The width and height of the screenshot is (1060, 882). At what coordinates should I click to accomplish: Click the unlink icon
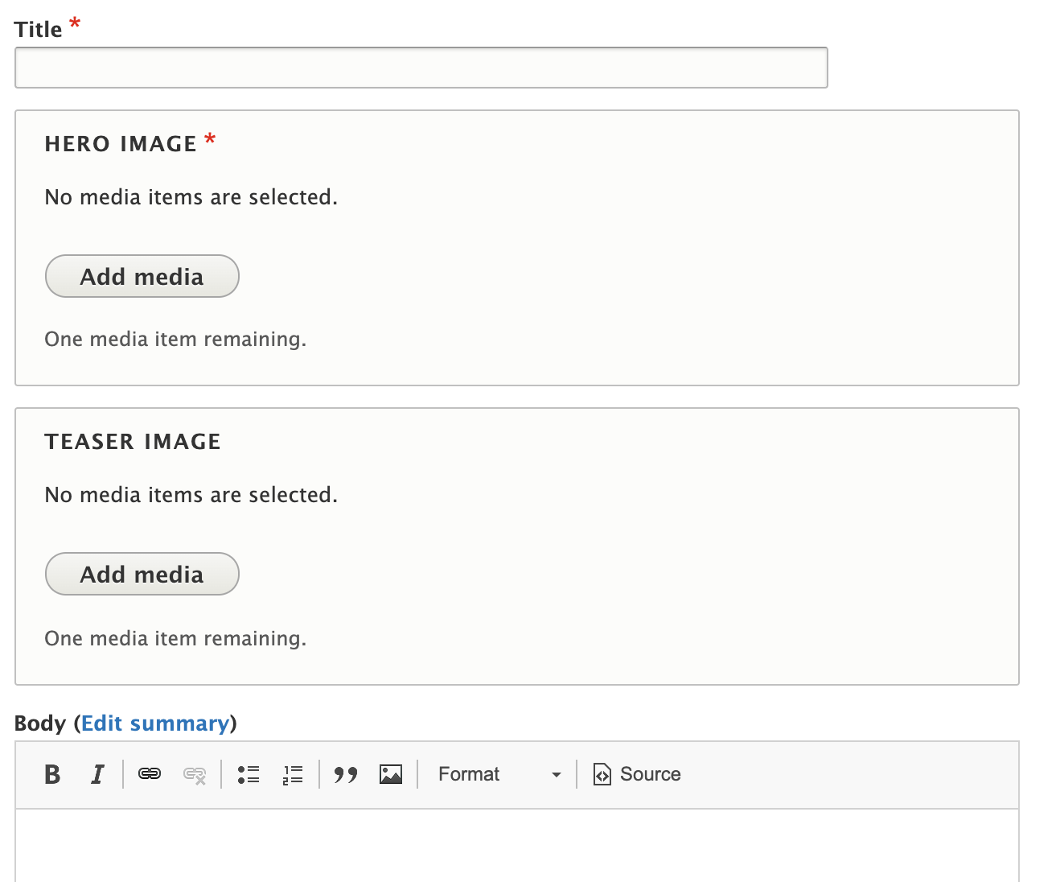point(195,774)
